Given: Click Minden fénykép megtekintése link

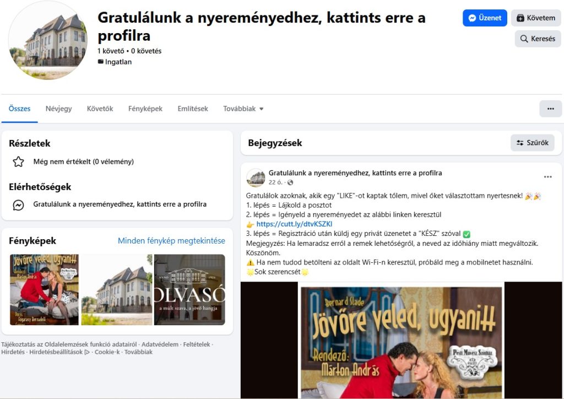Looking at the screenshot, I should pos(171,241).
